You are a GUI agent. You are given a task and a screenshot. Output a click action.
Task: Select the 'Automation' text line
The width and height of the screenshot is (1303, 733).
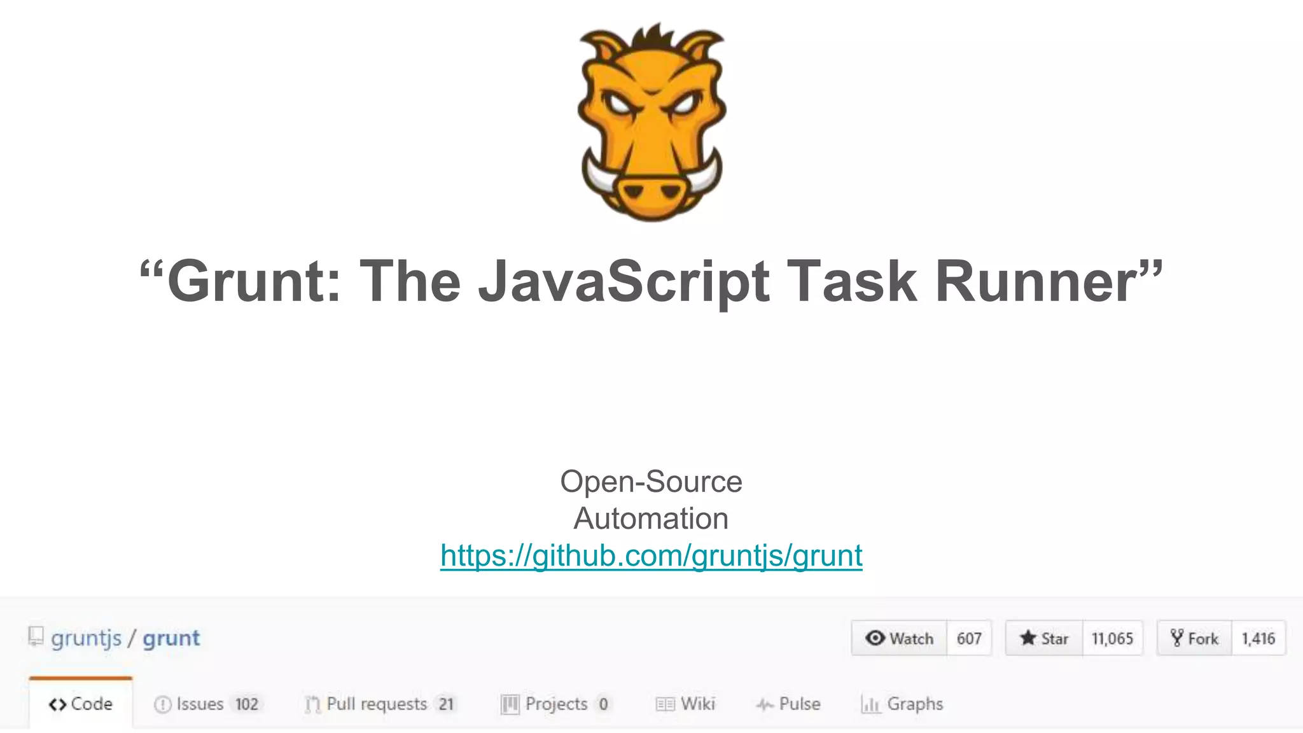pyautogui.click(x=651, y=519)
